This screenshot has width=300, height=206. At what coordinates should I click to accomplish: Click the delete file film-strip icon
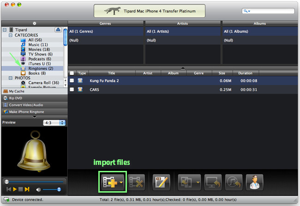[136, 182]
